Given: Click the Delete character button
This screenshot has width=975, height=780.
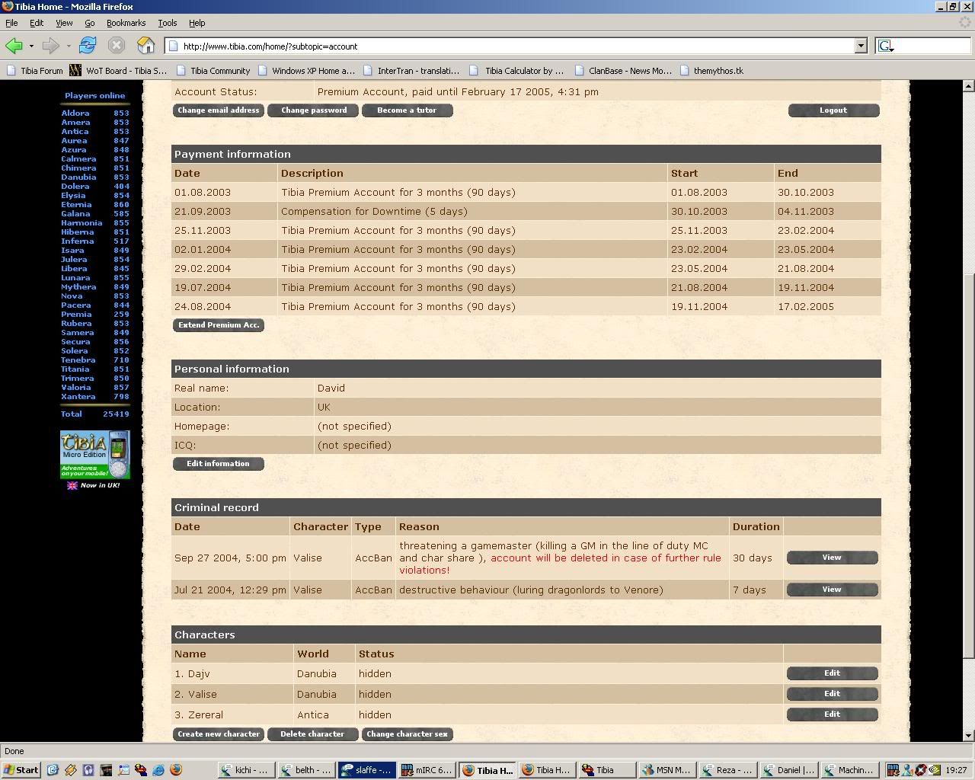Looking at the screenshot, I should [312, 734].
